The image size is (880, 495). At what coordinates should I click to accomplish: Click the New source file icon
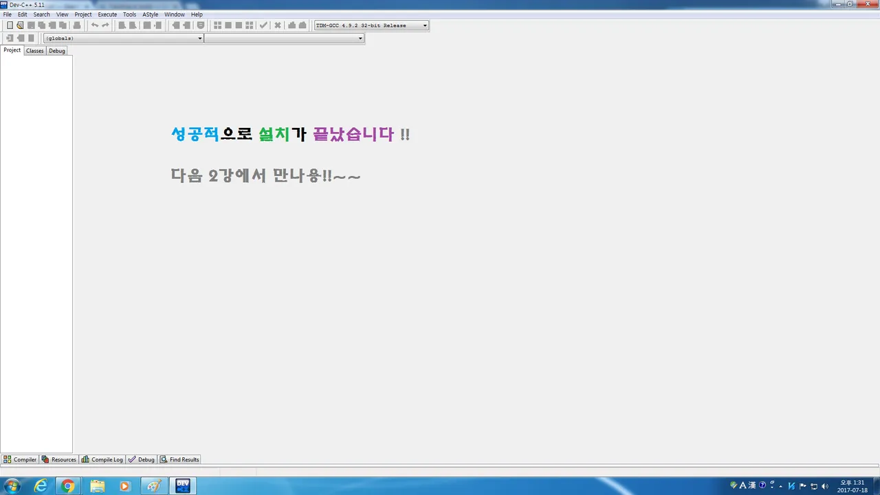[x=10, y=25]
